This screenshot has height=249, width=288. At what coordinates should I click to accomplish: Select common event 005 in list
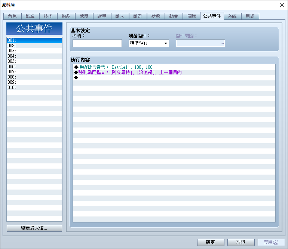click(34, 61)
